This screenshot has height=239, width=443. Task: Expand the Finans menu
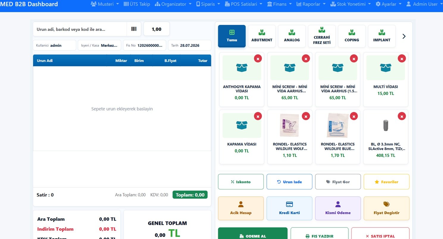point(280,4)
